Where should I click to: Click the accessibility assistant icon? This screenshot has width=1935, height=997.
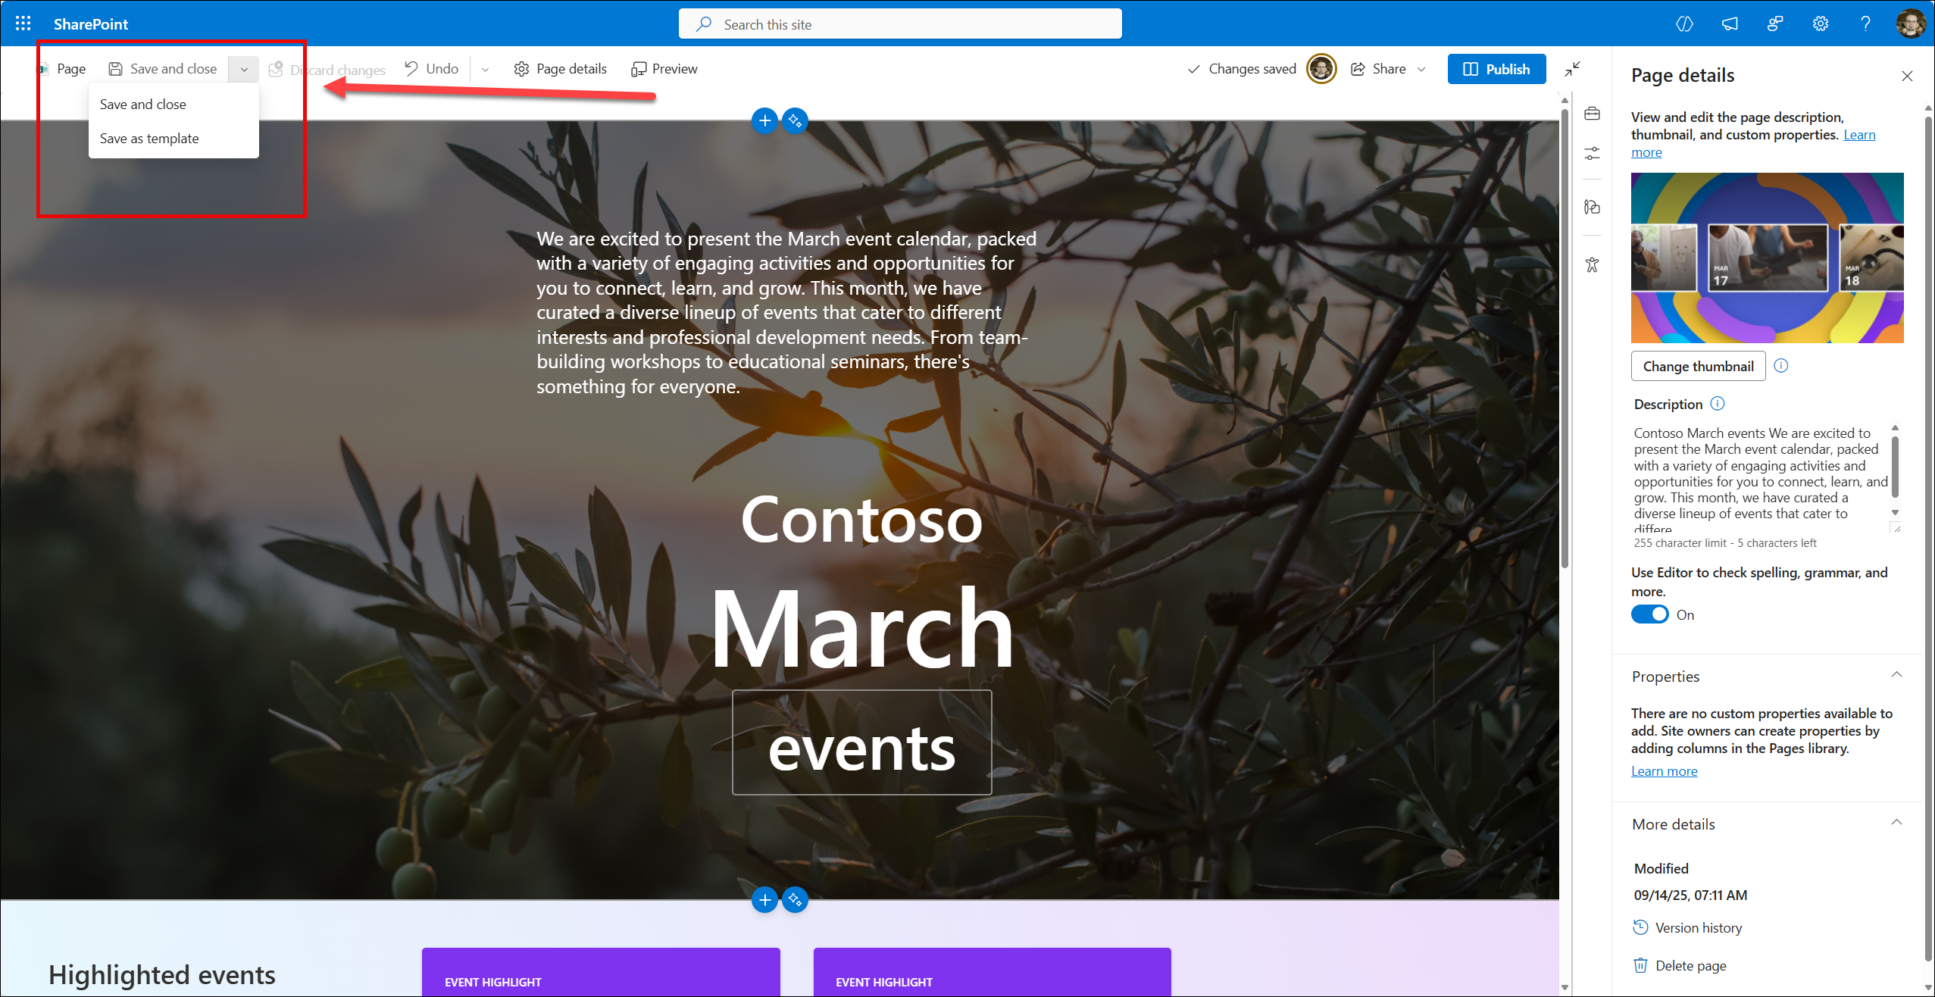(x=1592, y=264)
